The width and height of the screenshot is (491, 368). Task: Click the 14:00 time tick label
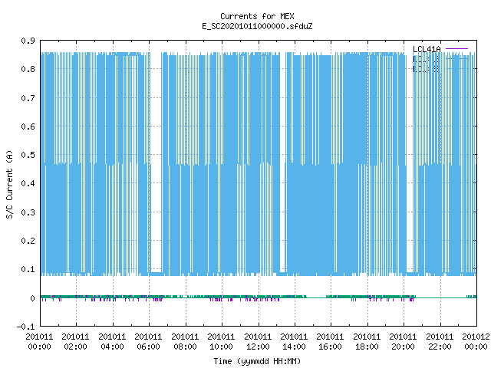coord(294,347)
